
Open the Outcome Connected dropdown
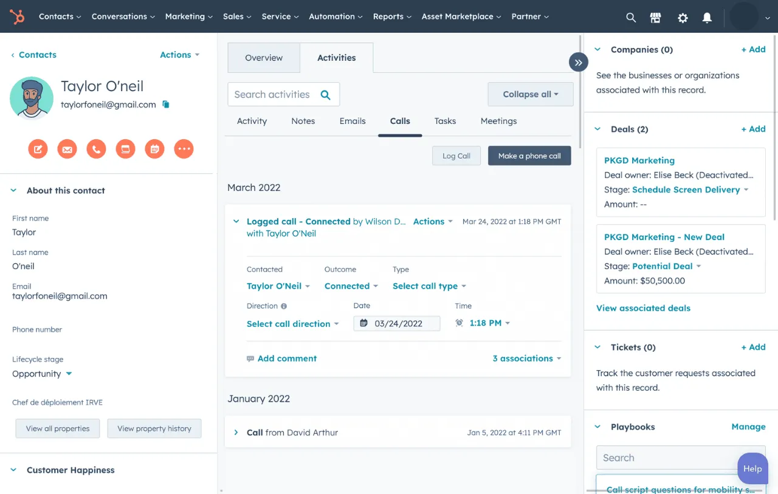351,286
